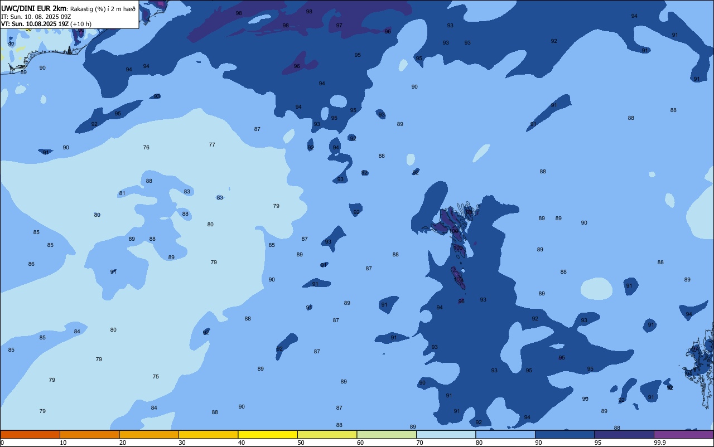Pick the legend swatch between 50 and 60
Screen dimensions: 714x447
point(327,434)
